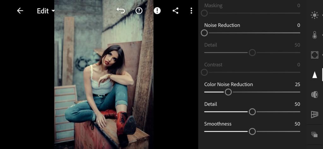Click the disabled Contrast slider handle
The height and width of the screenshot is (149, 323).
204,72
